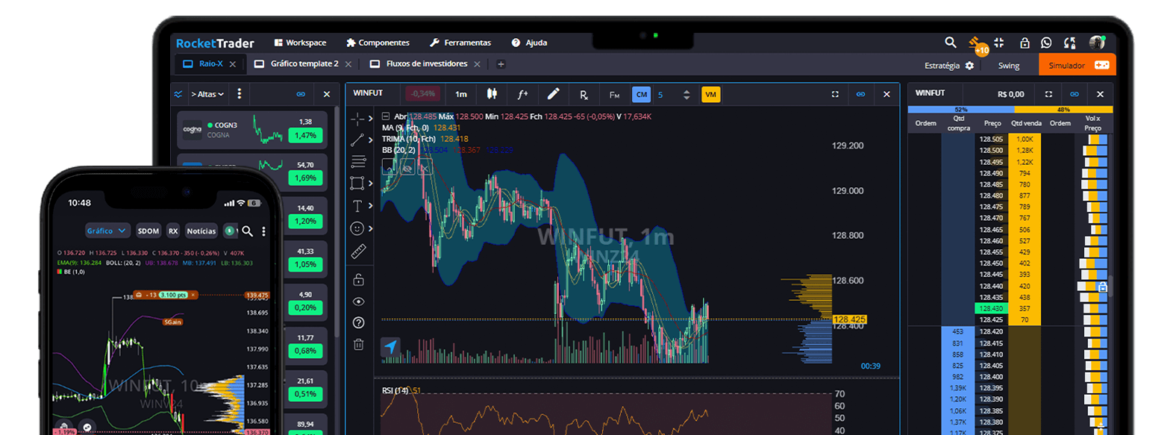Click the help question-mark icon in chart sidebar

coord(358,323)
